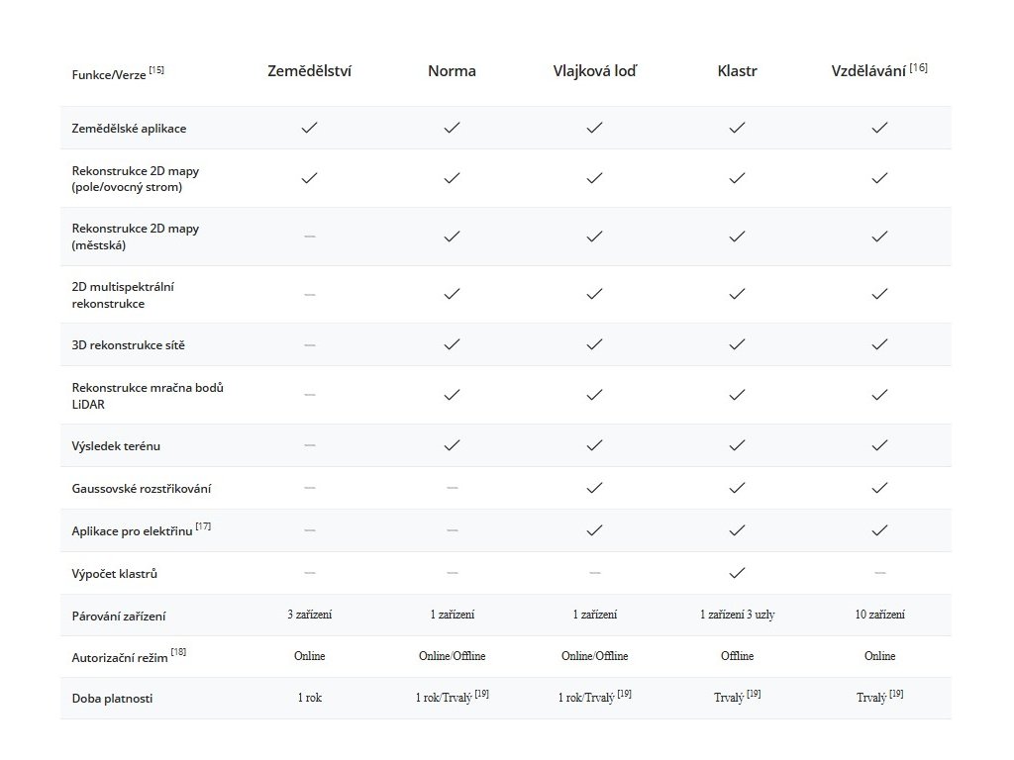Click checkmark for Zemědělské aplikace under Zemědělství
This screenshot has width=1014, height=760.
coord(310,128)
